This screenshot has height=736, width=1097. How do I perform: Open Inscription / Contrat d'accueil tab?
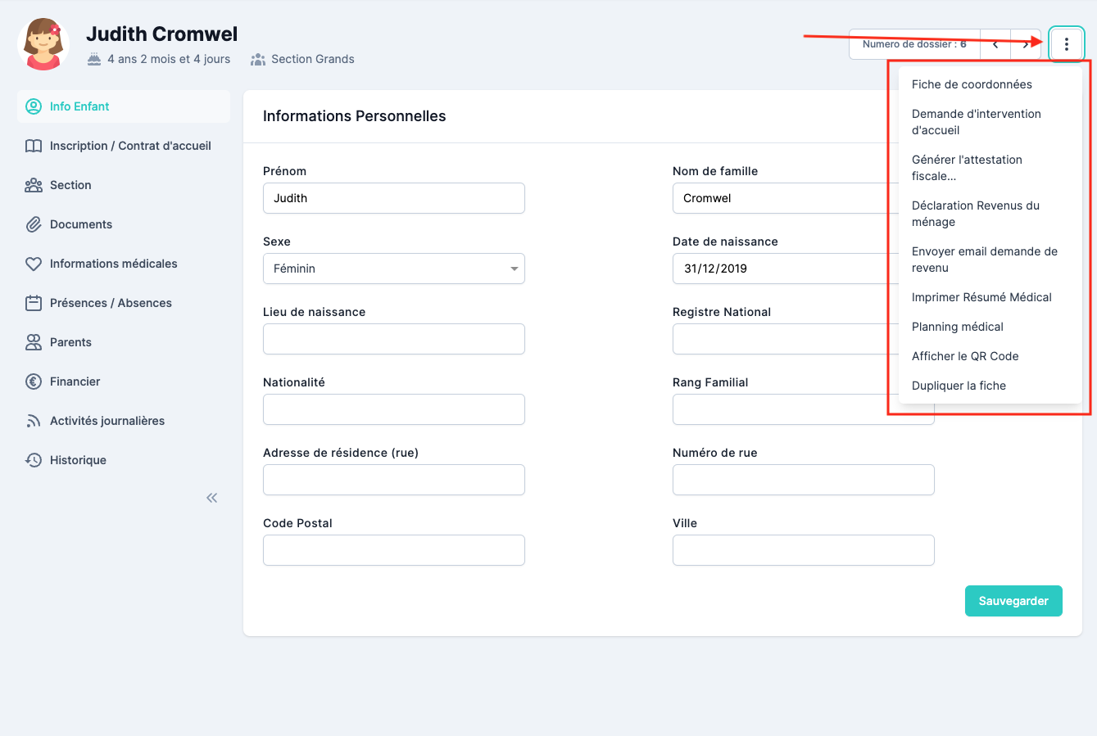(x=130, y=146)
